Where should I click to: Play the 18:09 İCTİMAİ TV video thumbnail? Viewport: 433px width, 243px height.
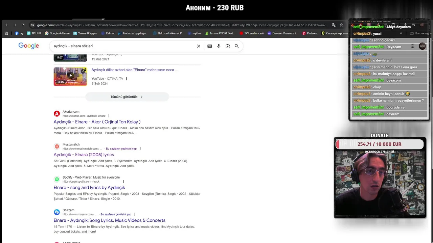point(70,77)
